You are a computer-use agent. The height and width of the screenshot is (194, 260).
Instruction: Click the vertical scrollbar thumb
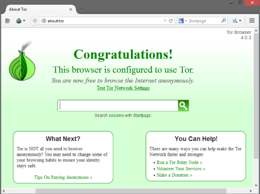pos(256,96)
